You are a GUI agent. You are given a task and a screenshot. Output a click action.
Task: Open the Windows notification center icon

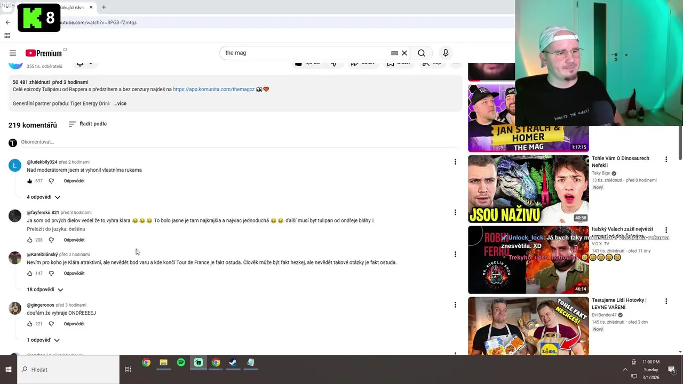click(671, 370)
